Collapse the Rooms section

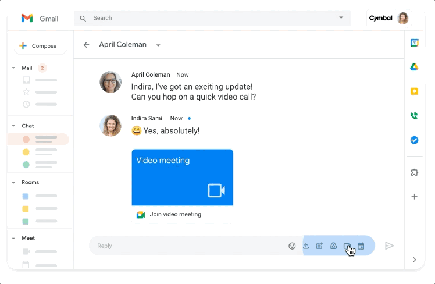[13, 182]
